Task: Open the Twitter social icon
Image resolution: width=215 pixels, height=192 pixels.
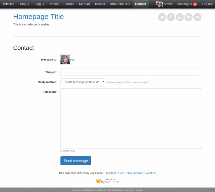Action: (x=162, y=17)
